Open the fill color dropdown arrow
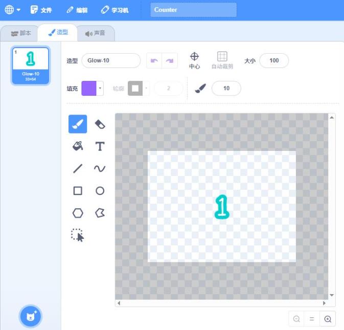This screenshot has width=344, height=330. [x=100, y=89]
